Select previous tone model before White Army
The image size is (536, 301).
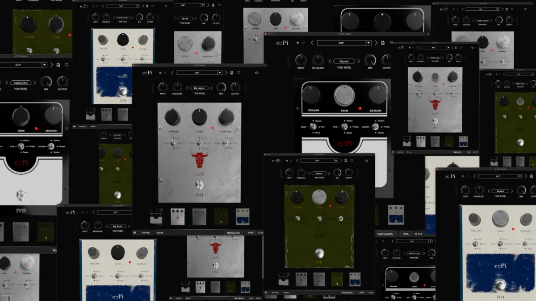tap(404, 254)
